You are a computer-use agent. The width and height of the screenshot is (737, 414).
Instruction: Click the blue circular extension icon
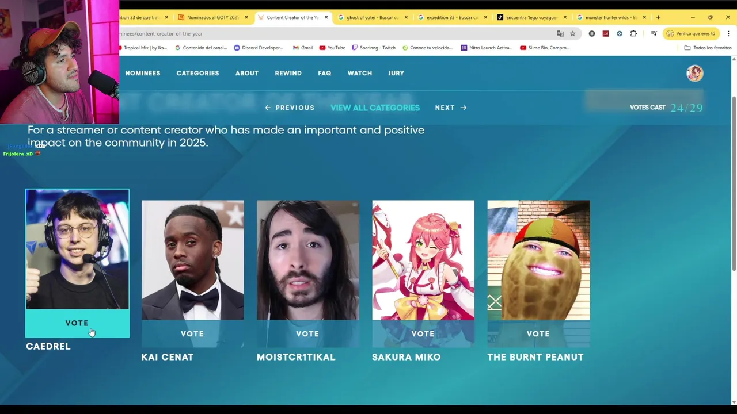pos(620,33)
